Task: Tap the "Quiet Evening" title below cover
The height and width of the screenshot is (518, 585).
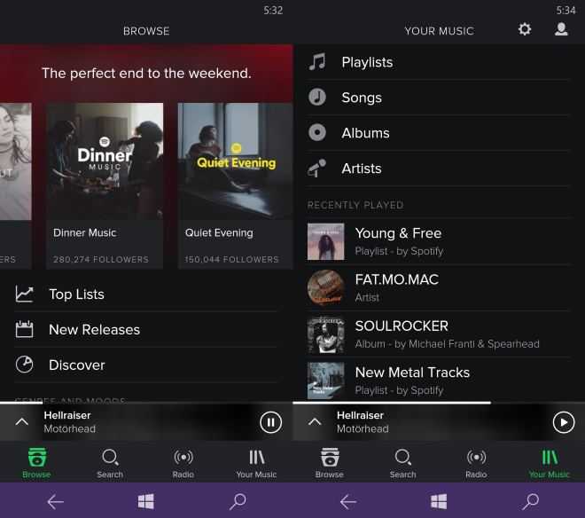Action: [x=219, y=232]
